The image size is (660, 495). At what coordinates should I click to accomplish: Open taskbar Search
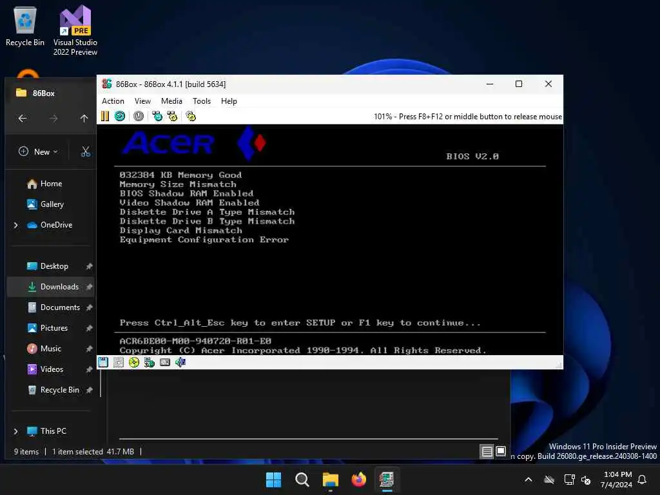[302, 480]
